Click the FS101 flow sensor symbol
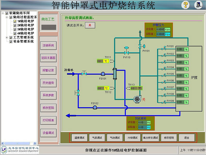This screenshot has height=155, width=206. point(103,74)
